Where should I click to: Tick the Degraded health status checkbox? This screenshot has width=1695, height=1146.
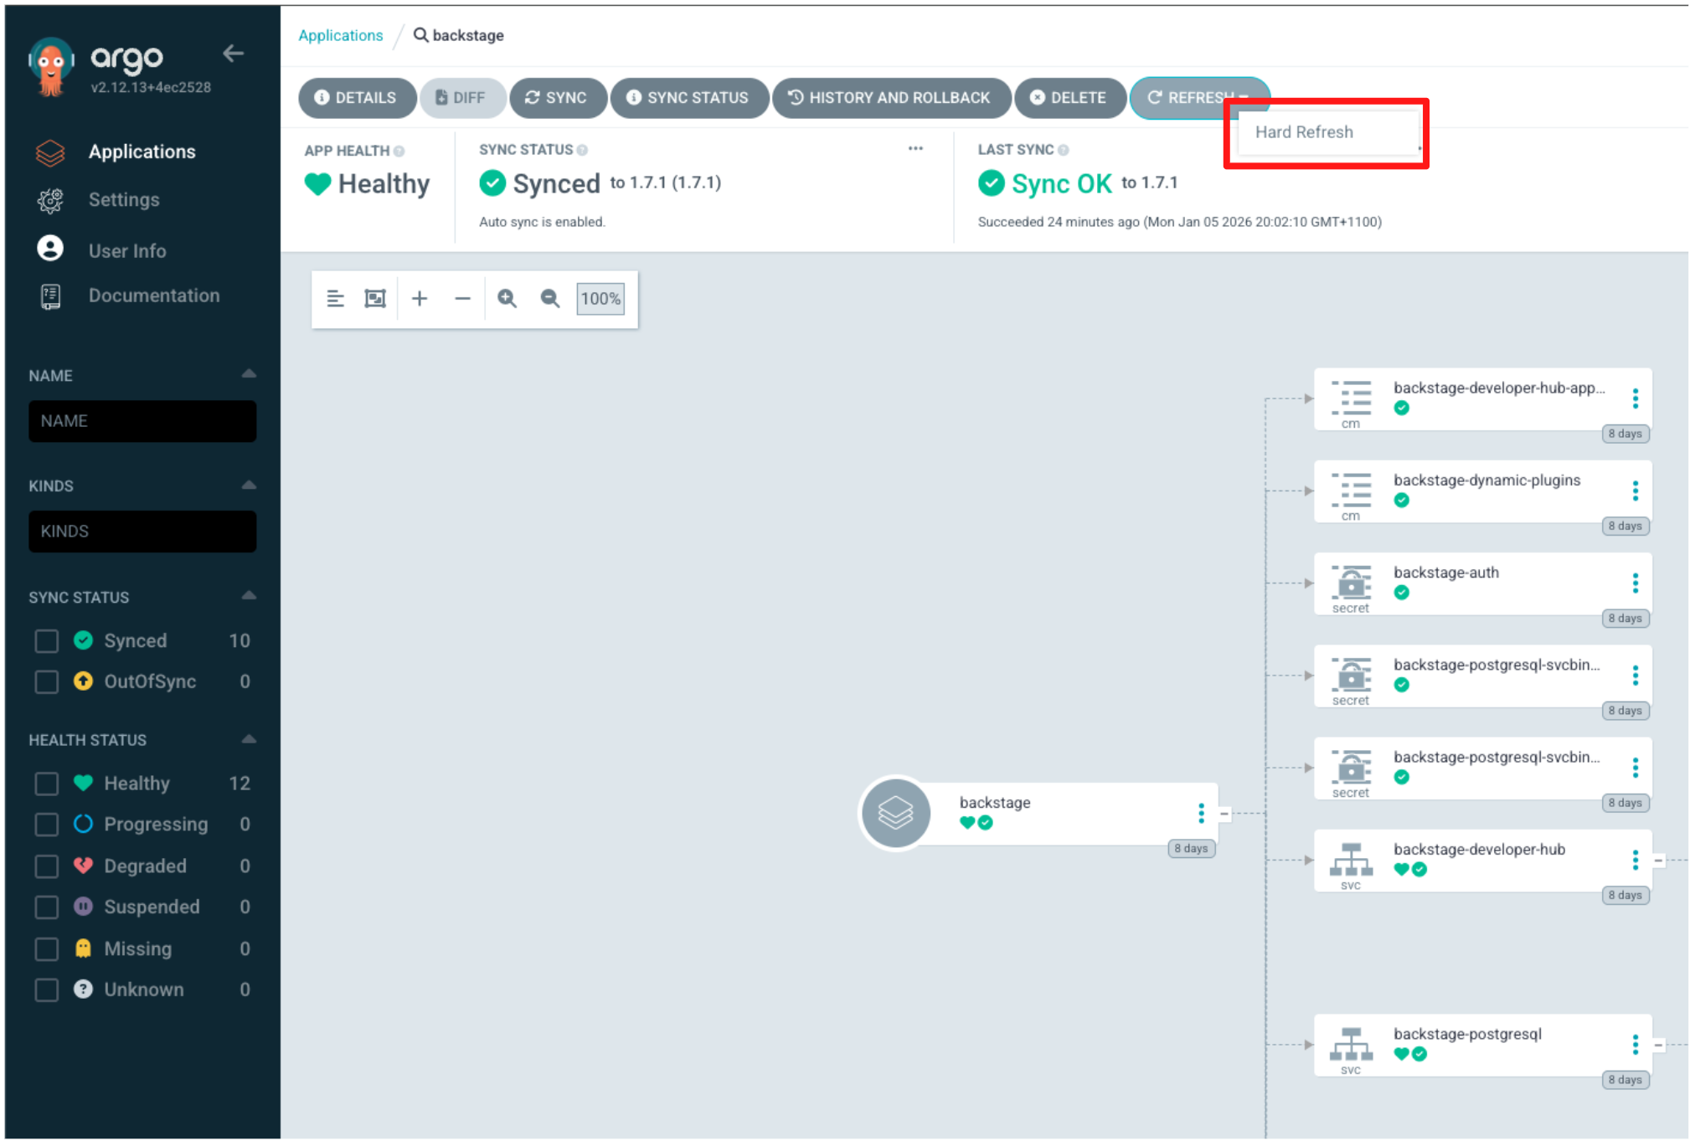[x=47, y=866]
